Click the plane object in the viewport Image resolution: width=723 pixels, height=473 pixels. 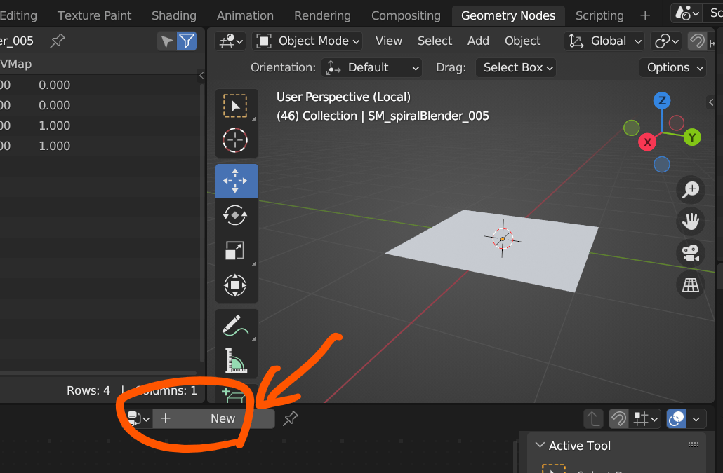tap(493, 251)
